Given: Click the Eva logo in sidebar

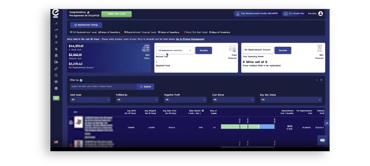Looking at the screenshot, I should tap(55, 13).
